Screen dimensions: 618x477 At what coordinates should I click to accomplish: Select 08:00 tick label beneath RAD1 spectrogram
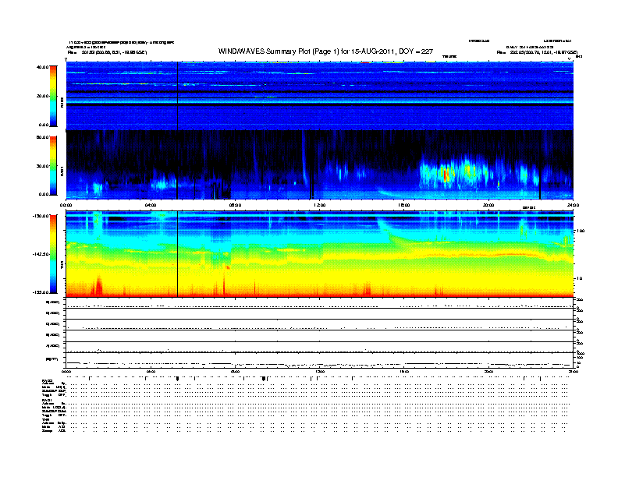click(235, 205)
